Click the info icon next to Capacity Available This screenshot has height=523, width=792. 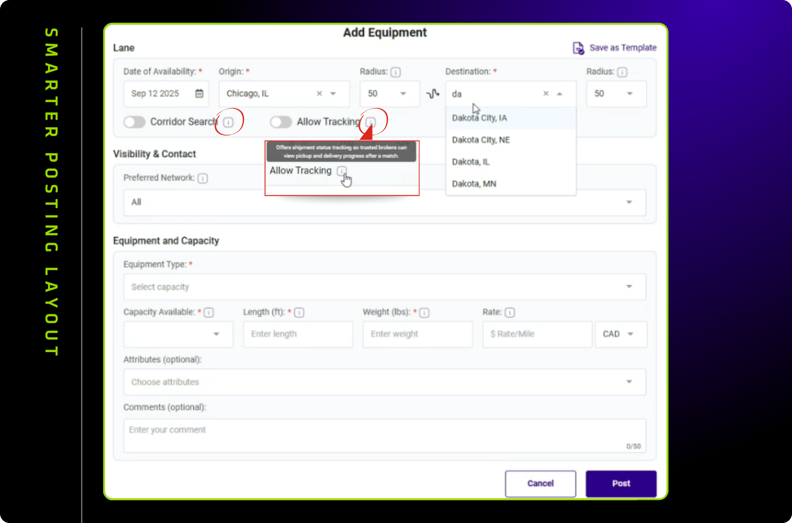coord(209,312)
